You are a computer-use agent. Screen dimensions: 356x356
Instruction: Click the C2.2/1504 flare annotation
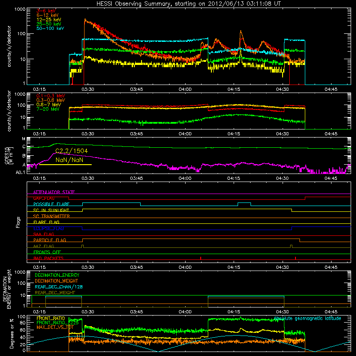[72, 151]
